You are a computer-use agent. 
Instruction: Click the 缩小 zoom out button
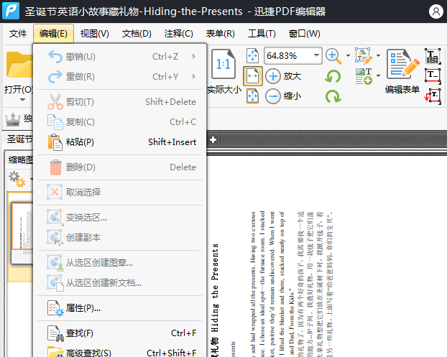(x=284, y=96)
